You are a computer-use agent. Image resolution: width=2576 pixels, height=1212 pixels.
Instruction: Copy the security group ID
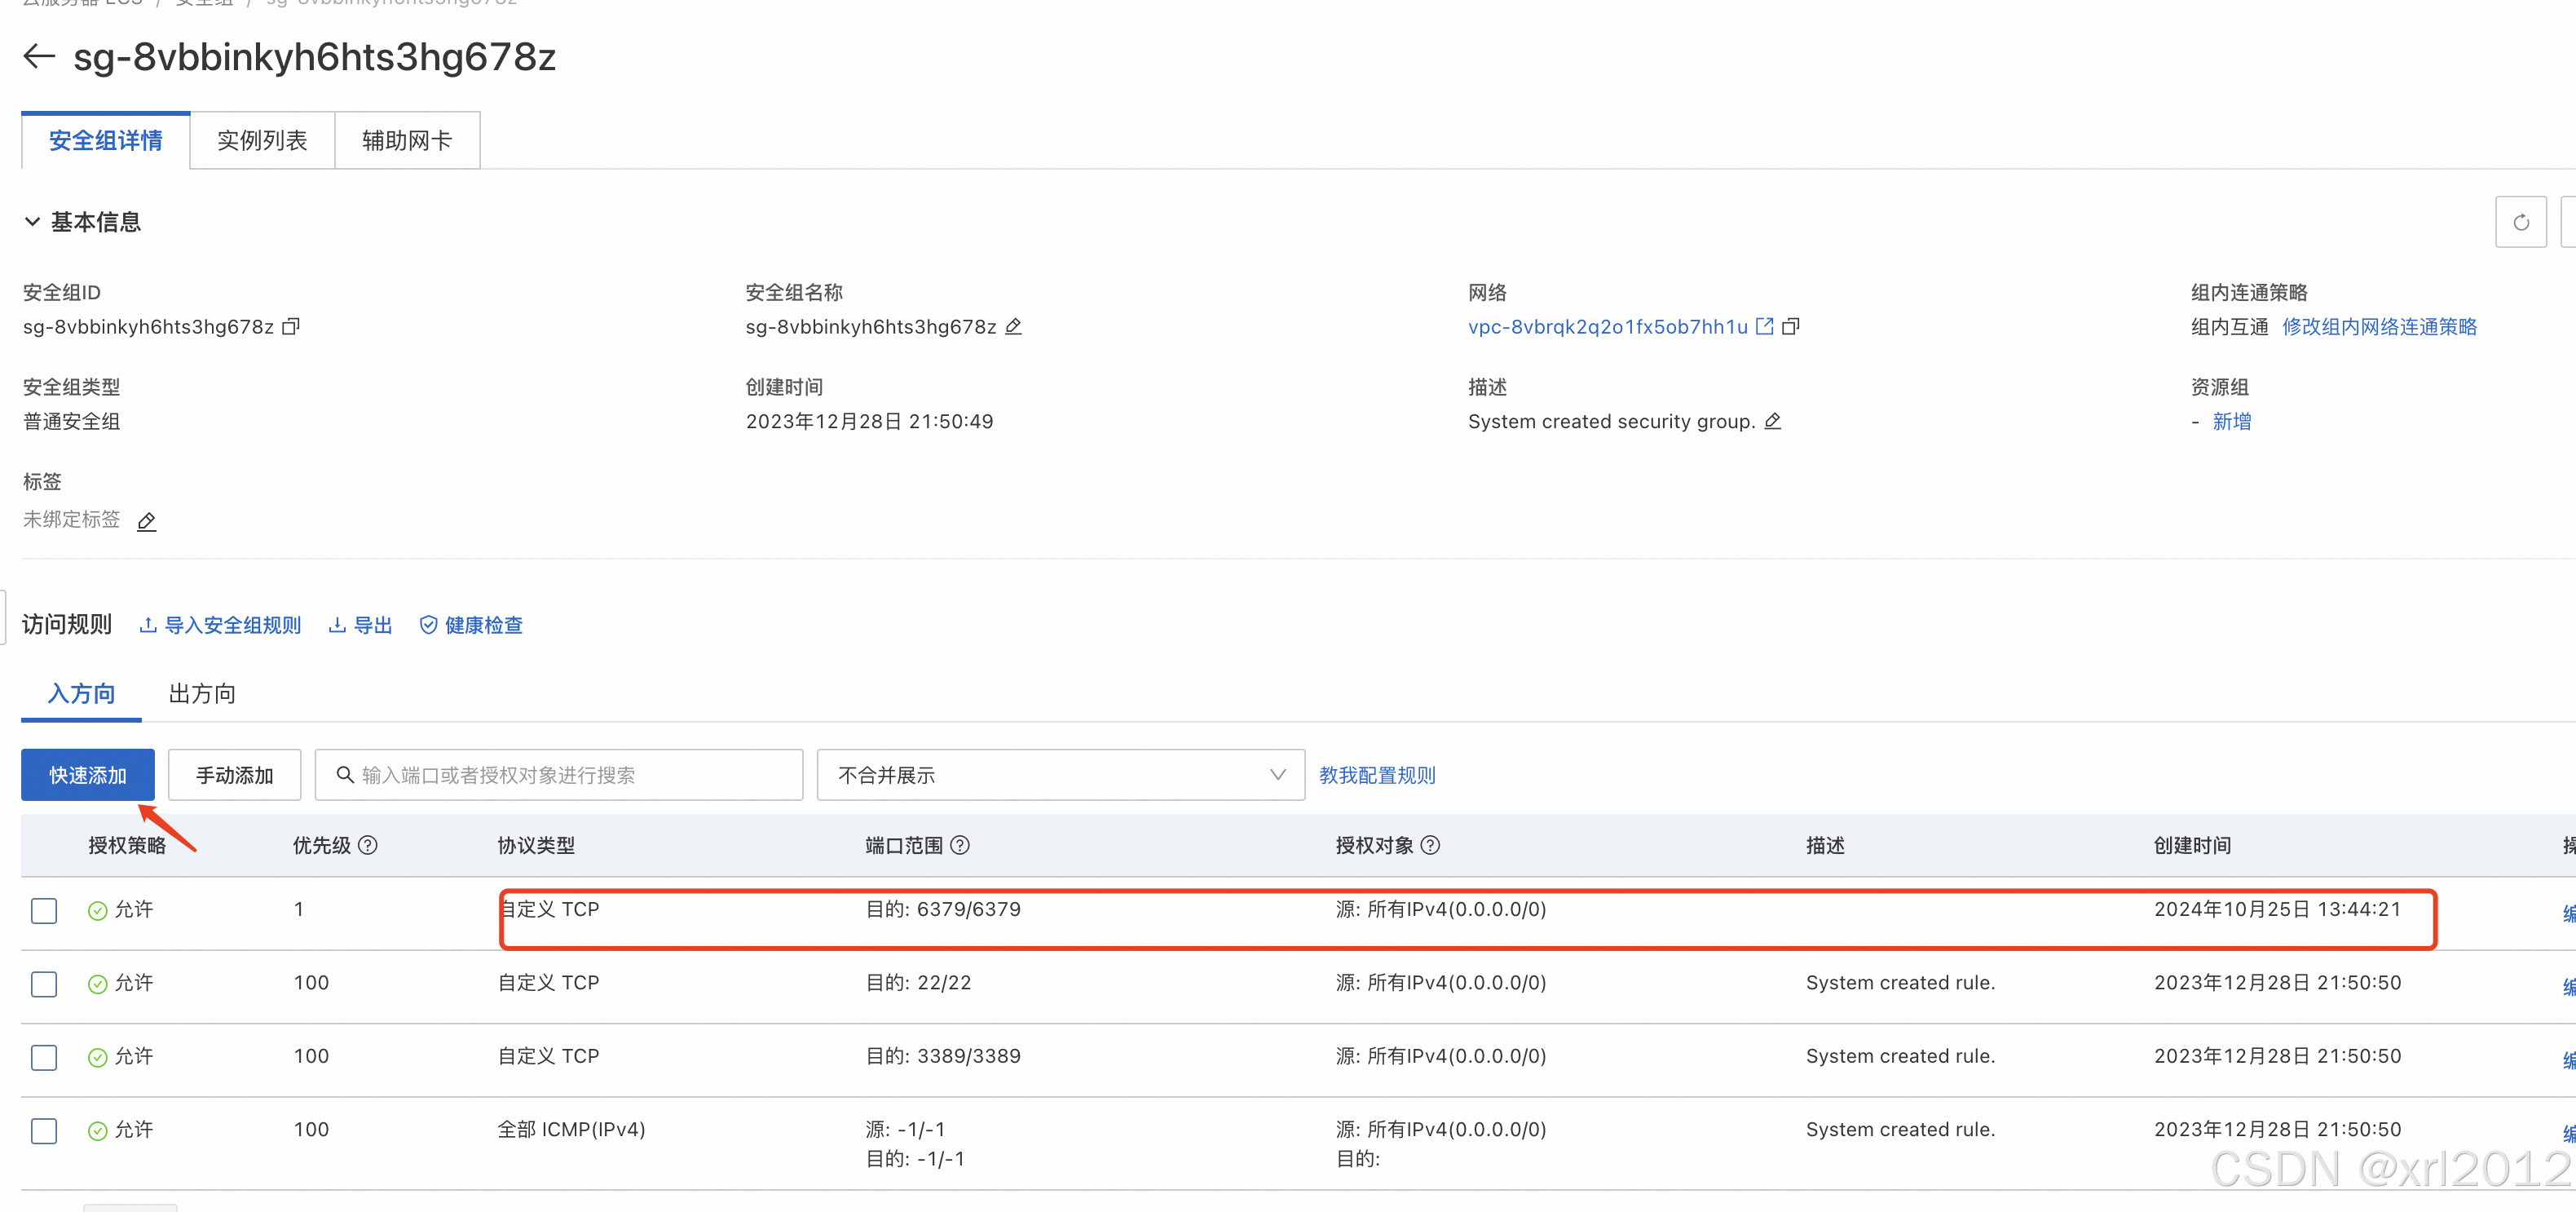[291, 326]
